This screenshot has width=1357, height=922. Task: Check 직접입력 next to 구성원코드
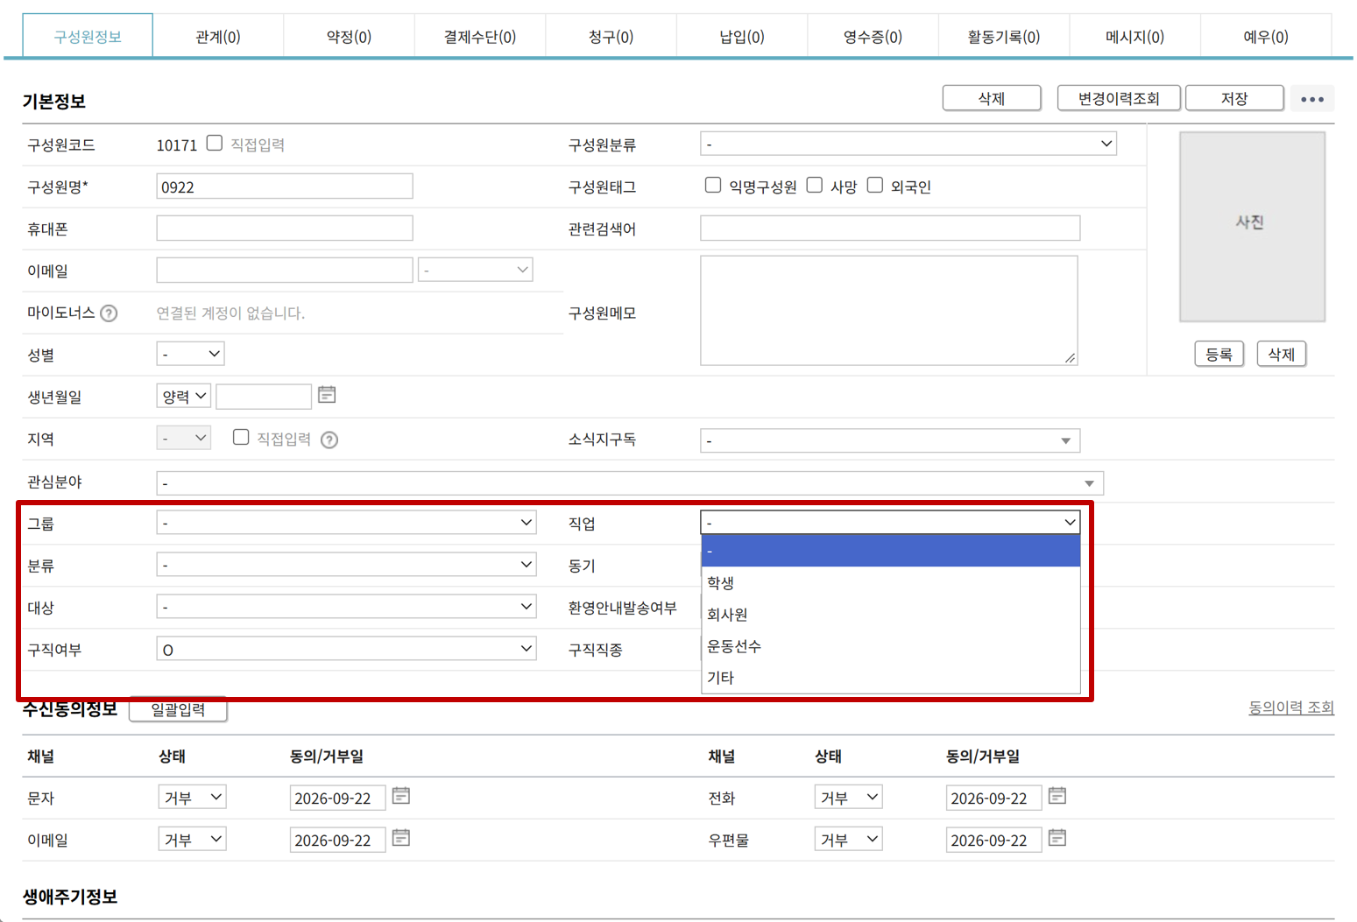point(215,143)
